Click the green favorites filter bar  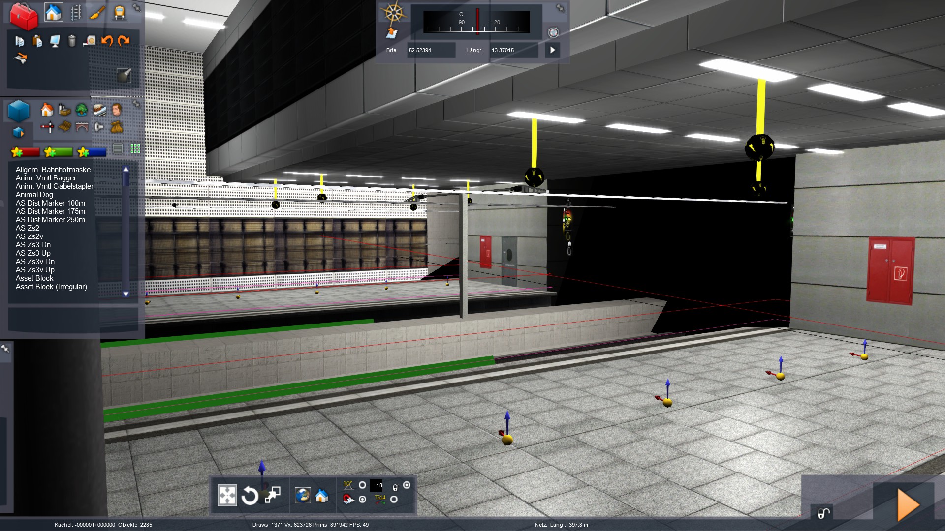tap(58, 152)
